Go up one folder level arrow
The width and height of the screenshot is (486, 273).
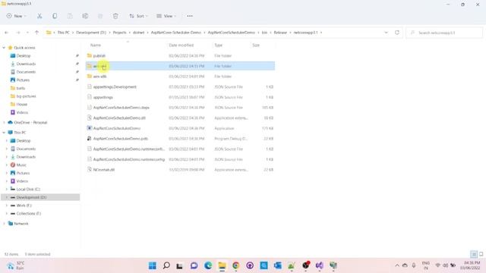pos(37,33)
